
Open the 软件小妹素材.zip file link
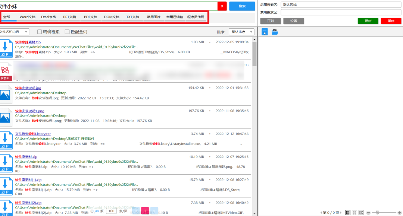[28, 42]
